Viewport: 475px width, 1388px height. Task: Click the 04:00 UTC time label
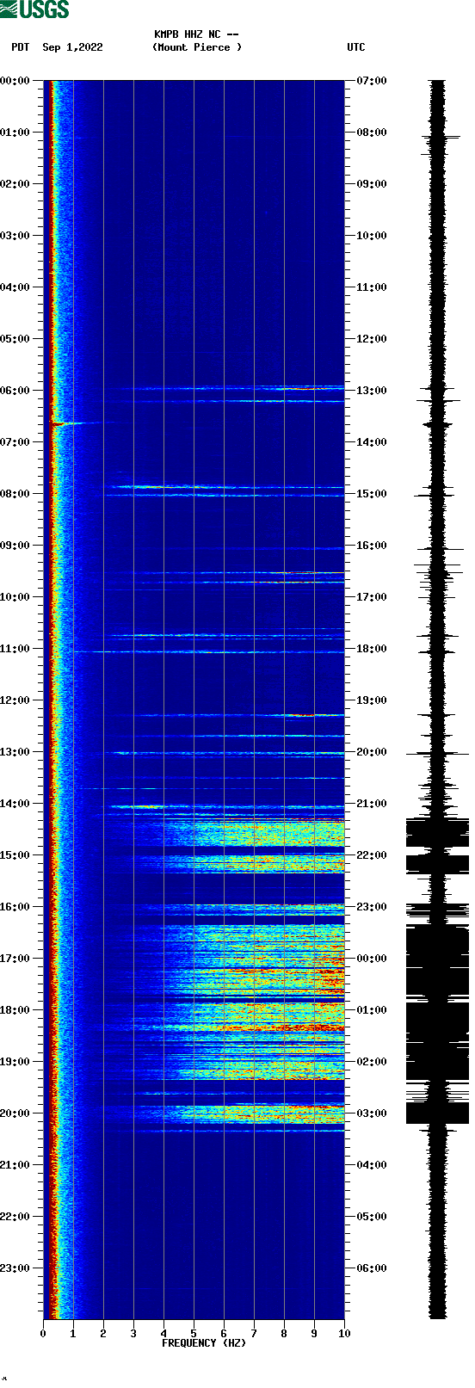coord(372,1165)
